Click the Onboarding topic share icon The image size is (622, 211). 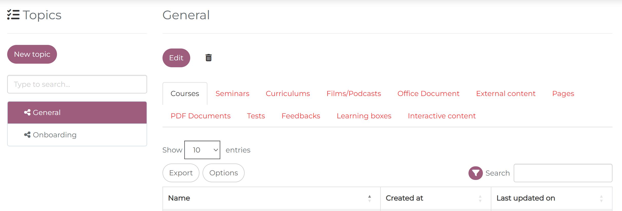click(27, 135)
